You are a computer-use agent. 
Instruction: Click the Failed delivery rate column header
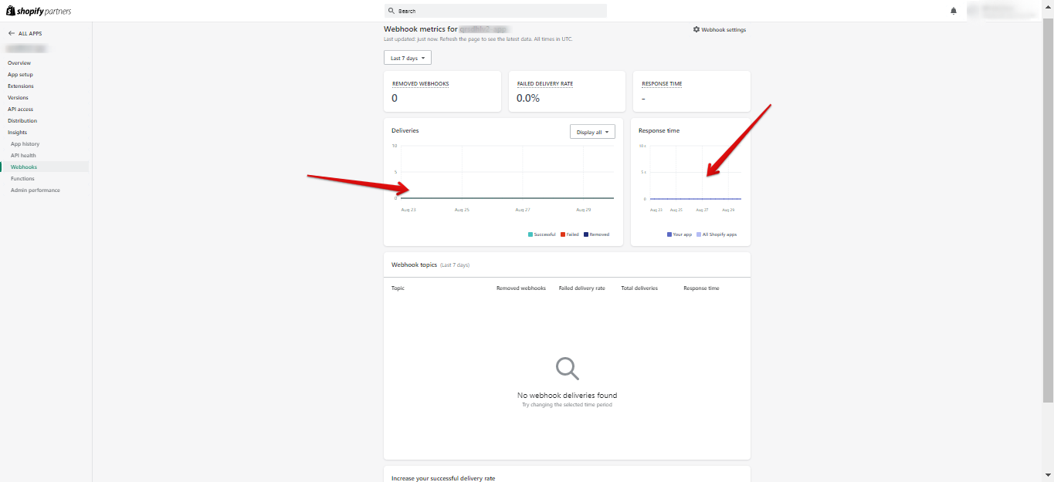tap(581, 288)
